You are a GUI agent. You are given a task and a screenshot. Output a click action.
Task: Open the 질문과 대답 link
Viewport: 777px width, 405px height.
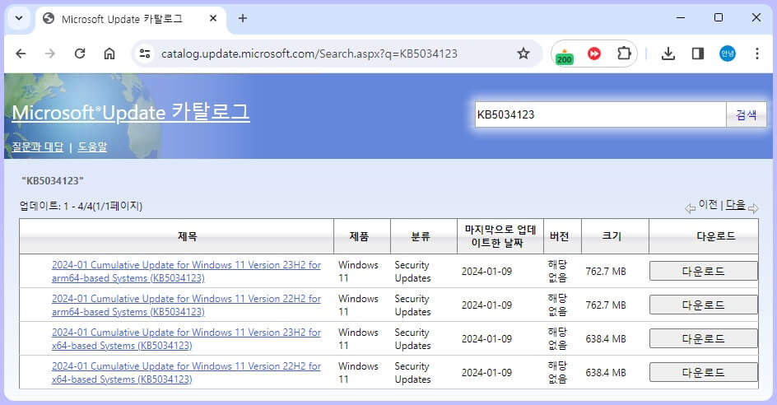coord(38,147)
